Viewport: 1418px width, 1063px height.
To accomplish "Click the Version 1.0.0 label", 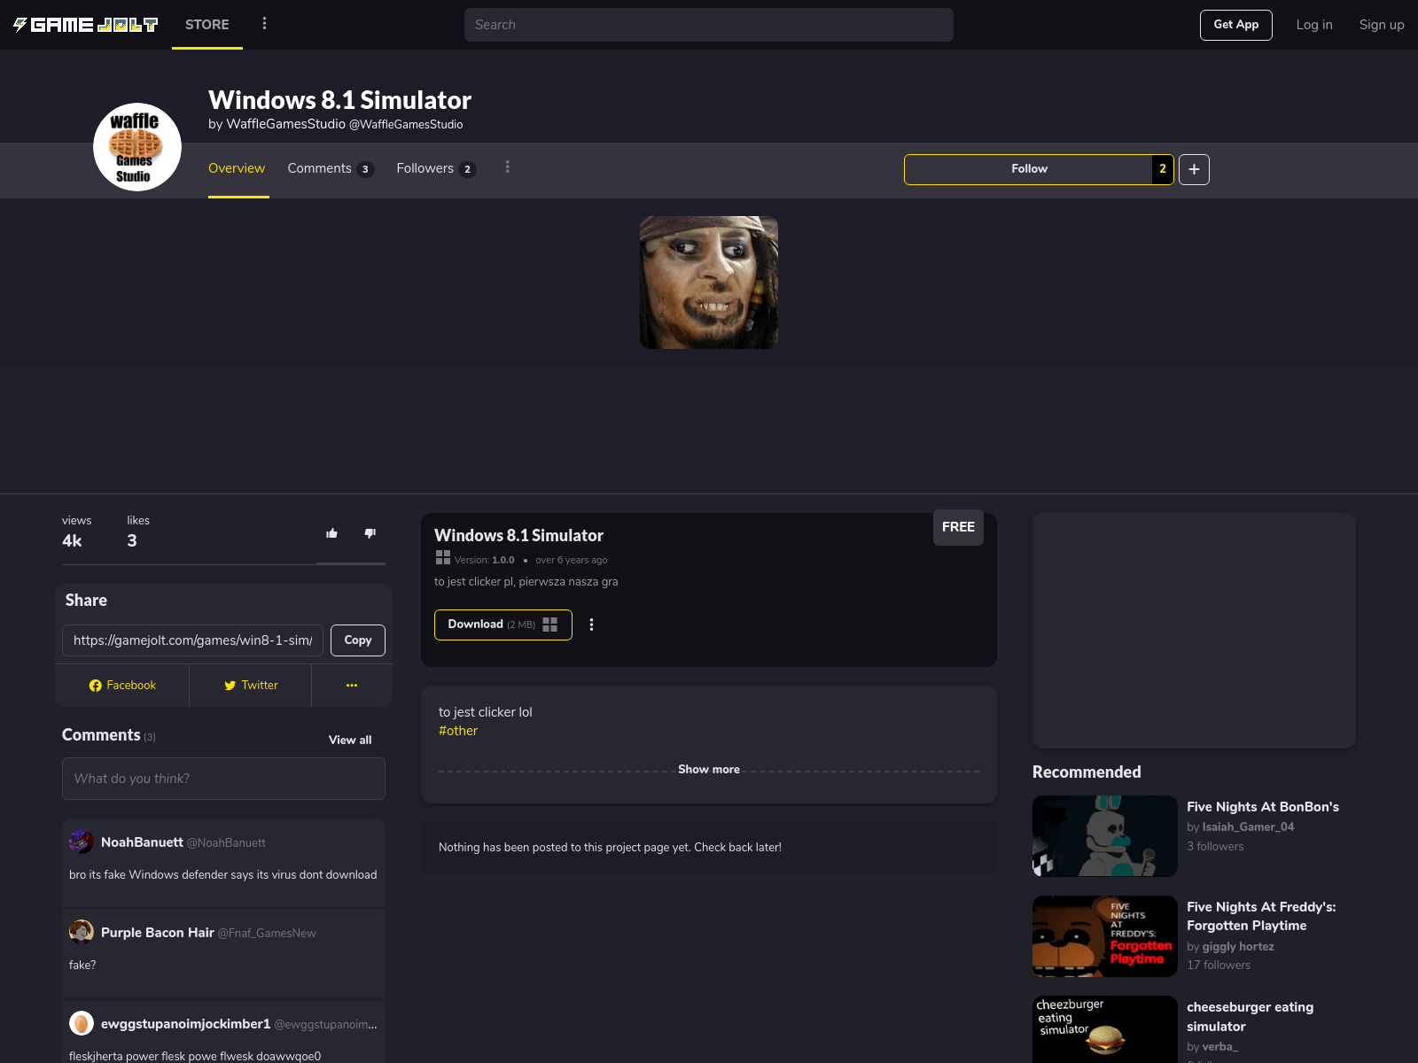I will pos(484,560).
